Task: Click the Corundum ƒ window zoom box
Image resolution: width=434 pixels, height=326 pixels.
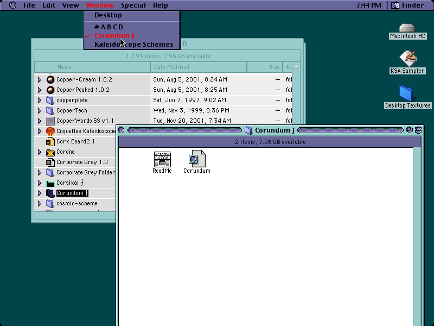Action: [410, 130]
